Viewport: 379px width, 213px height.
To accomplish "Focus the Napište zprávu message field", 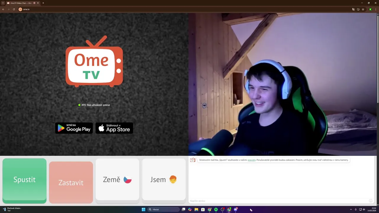I will click(278, 201).
